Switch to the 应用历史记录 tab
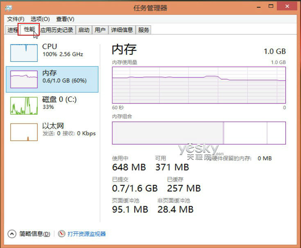301x248 pixels. 57,30
